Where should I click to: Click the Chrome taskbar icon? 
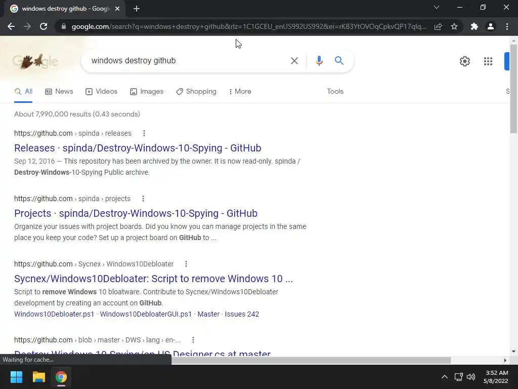[61, 377]
